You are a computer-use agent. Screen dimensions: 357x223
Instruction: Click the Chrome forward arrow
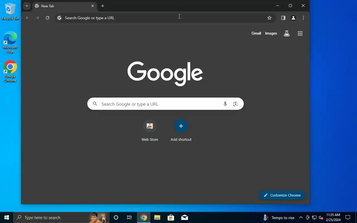(x=37, y=18)
